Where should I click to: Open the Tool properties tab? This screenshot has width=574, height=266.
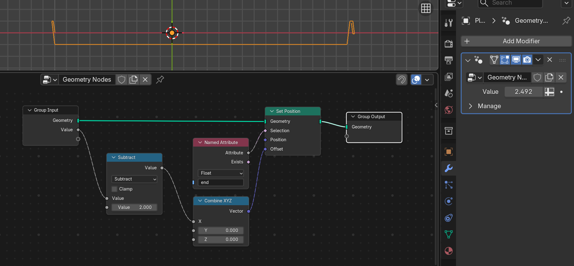(449, 22)
